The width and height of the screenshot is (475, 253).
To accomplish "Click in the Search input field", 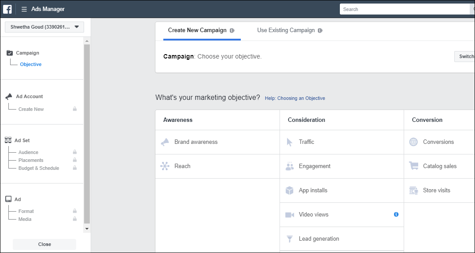I will point(405,9).
